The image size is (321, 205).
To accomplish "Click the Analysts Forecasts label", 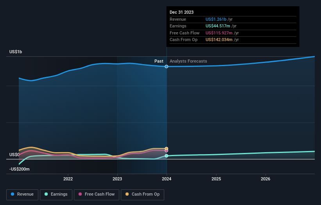I will pyautogui.click(x=188, y=61).
